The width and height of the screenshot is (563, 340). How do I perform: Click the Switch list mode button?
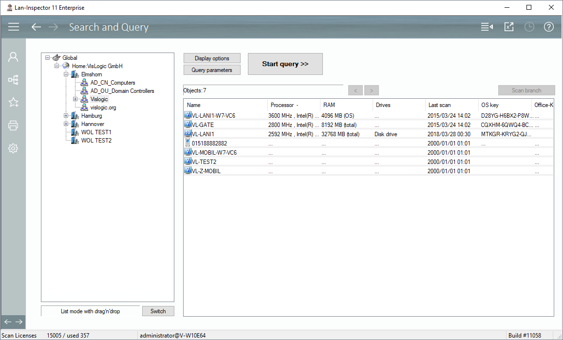pyautogui.click(x=158, y=311)
